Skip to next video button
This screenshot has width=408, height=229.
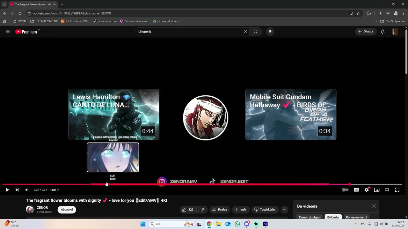point(17,190)
